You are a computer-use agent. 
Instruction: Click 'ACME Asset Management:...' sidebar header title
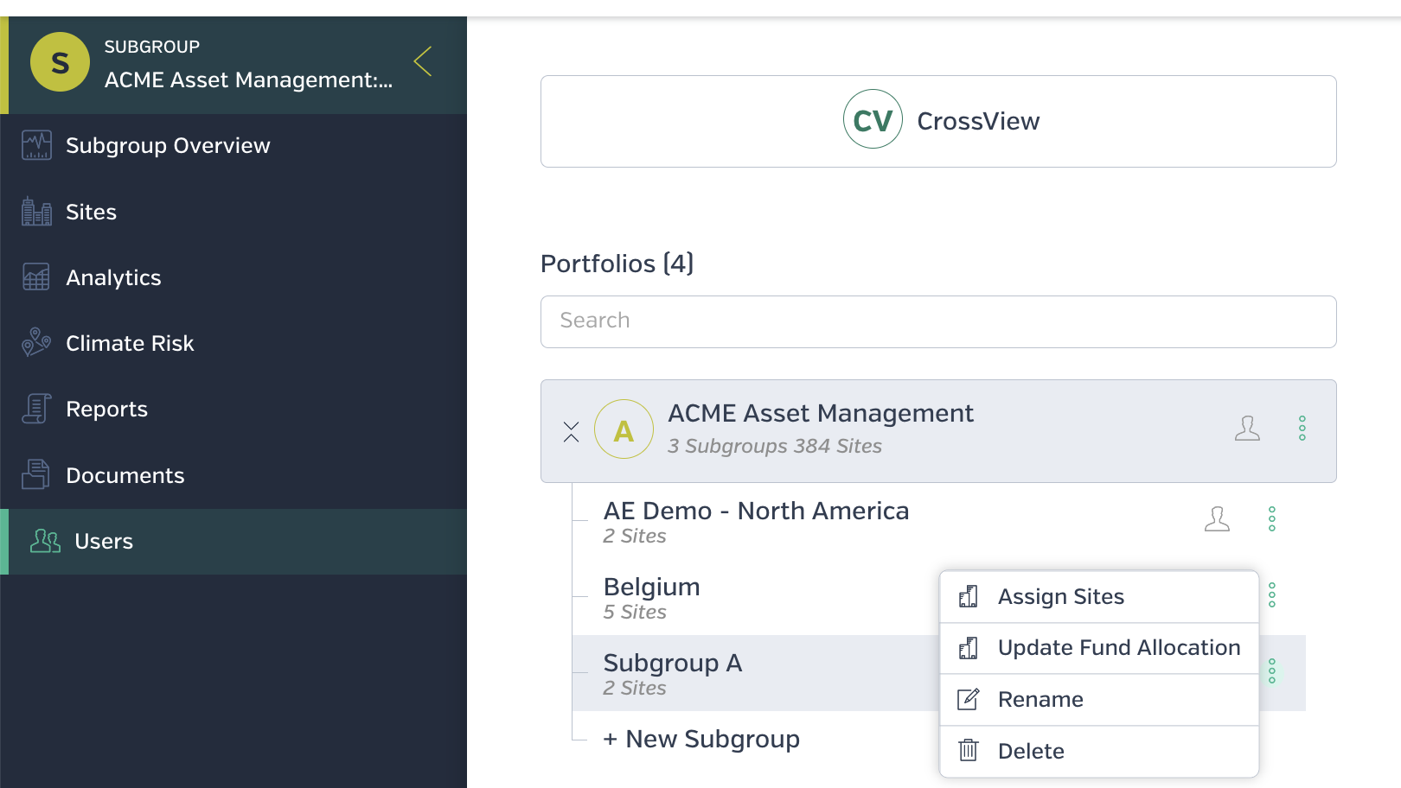[x=249, y=79]
